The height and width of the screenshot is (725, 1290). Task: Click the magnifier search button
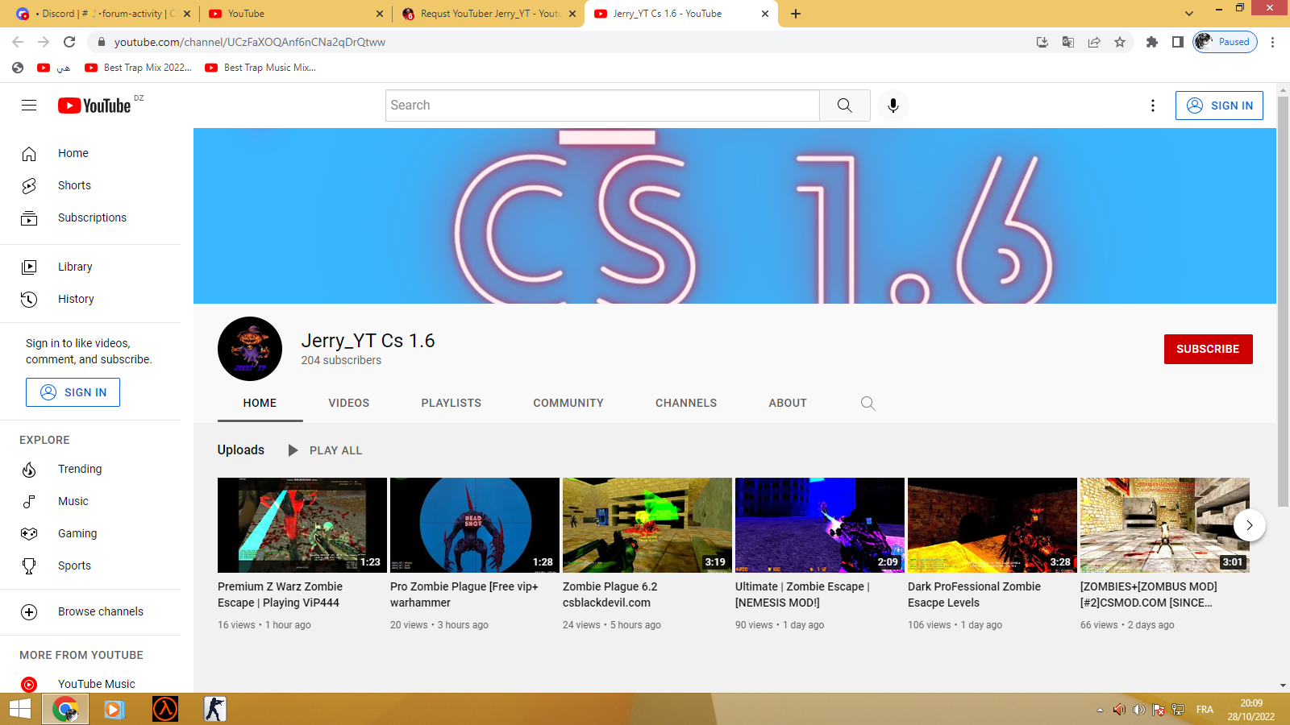[x=844, y=106]
